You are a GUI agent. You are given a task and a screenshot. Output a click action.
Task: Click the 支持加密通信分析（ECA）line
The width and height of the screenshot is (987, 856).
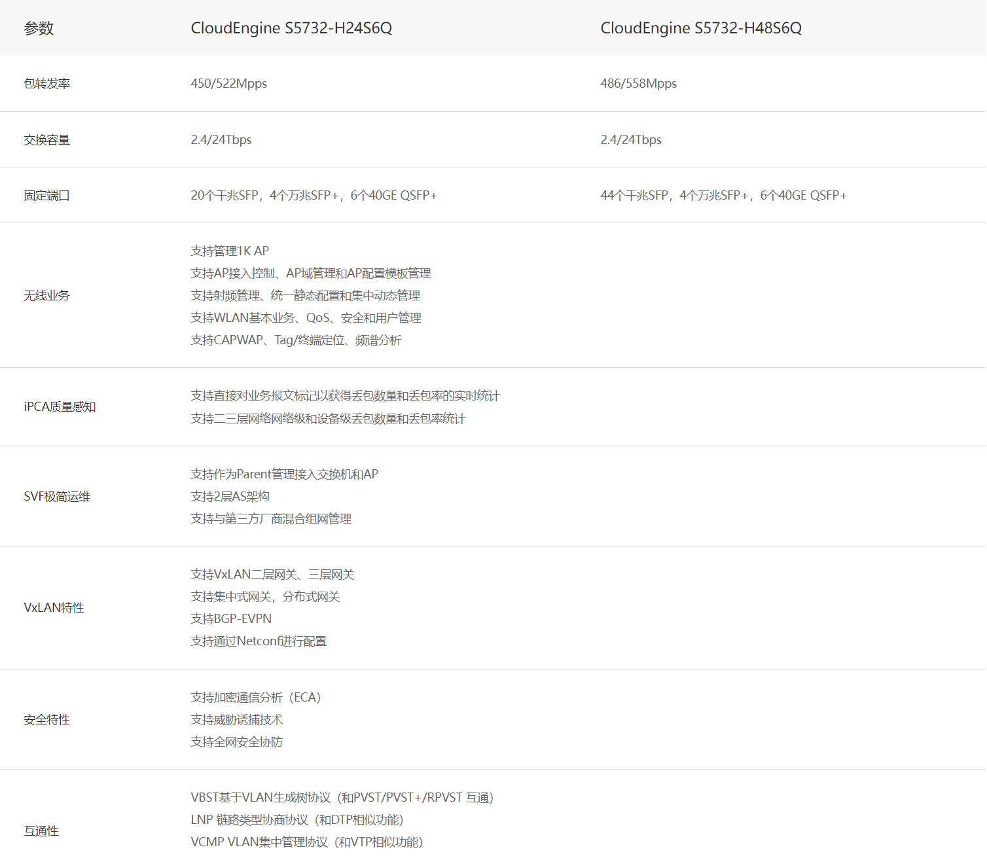[256, 698]
